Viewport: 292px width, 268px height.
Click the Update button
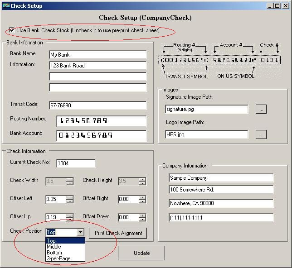tap(141, 253)
